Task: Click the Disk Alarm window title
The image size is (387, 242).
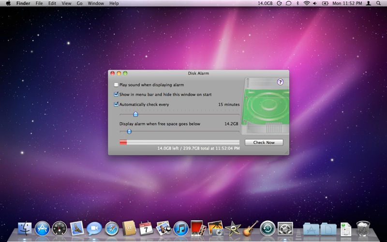Action: (198, 74)
